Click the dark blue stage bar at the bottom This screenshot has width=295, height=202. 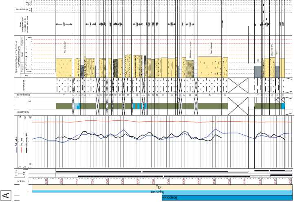[x=227, y=198]
